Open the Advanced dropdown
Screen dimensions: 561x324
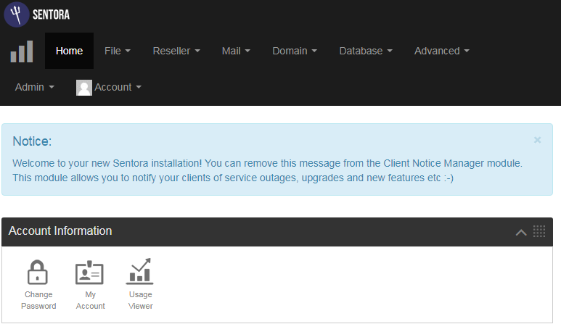click(442, 51)
